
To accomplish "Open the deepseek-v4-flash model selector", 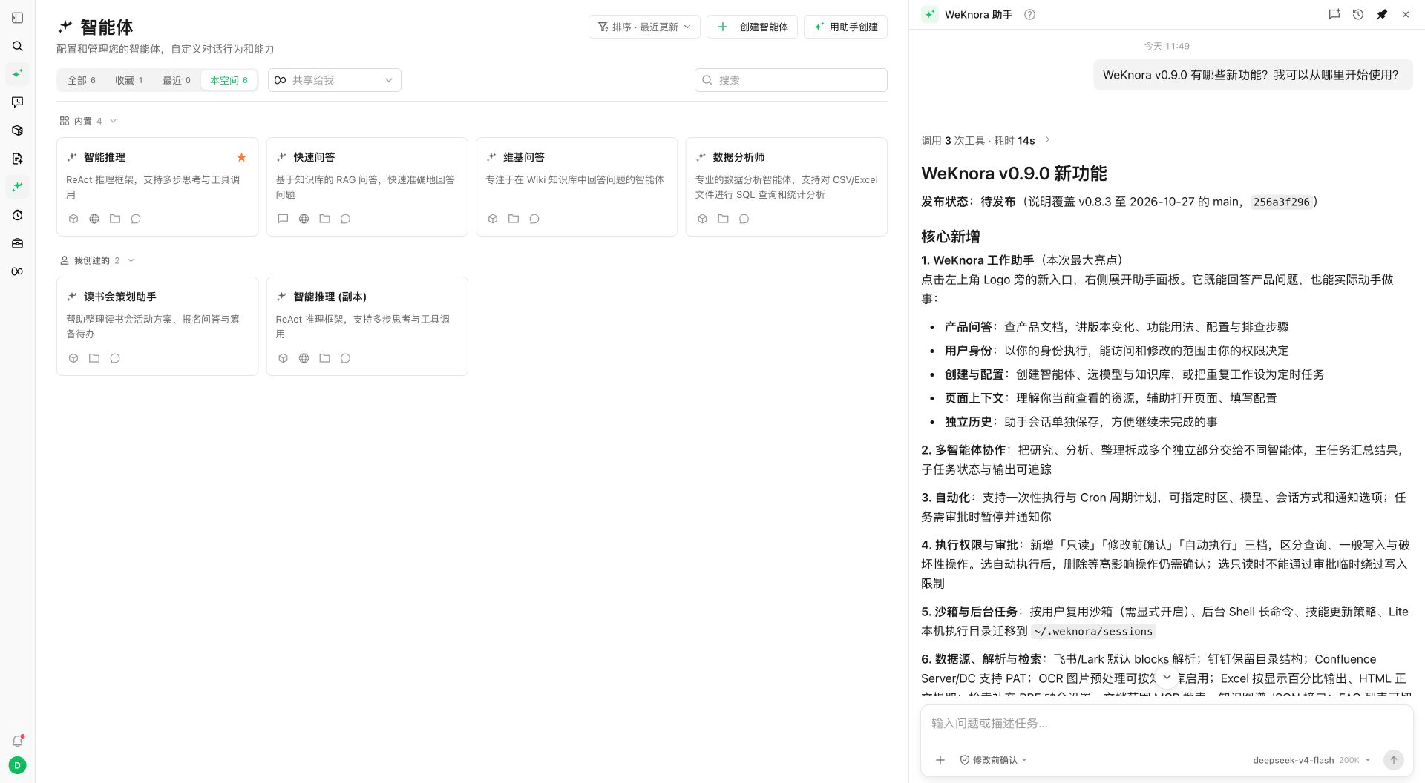I will tap(1311, 760).
